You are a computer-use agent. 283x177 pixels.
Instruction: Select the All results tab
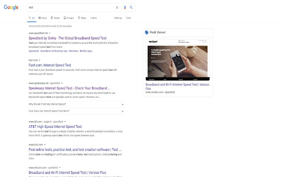[x=31, y=18]
